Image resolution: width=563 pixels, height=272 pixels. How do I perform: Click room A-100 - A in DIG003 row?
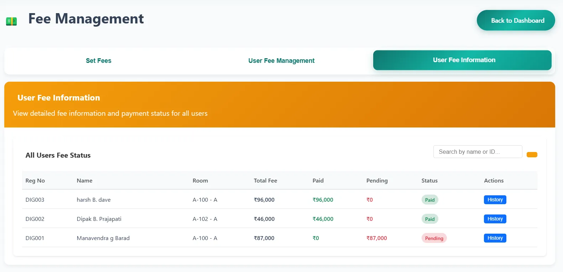point(205,200)
